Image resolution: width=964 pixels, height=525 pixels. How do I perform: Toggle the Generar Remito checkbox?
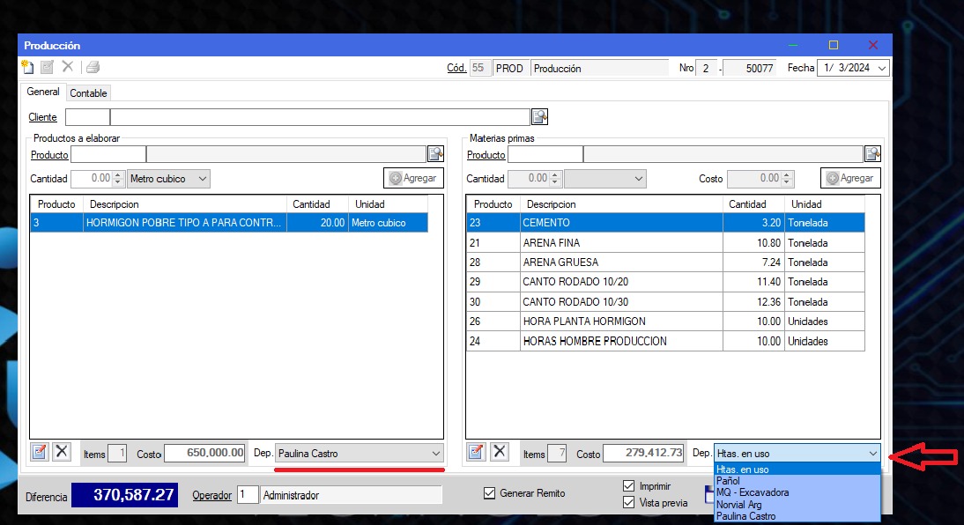coord(489,493)
